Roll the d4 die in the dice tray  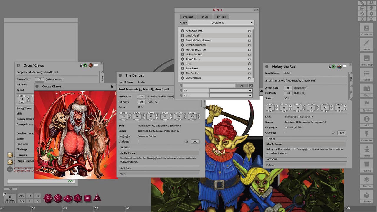pos(97,198)
